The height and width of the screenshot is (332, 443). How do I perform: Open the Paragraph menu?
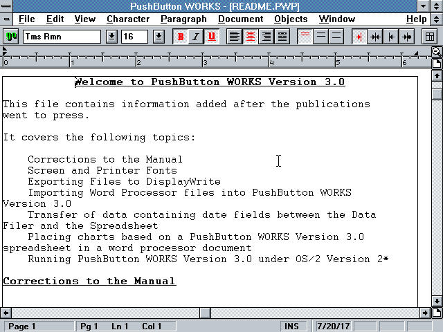(183, 19)
